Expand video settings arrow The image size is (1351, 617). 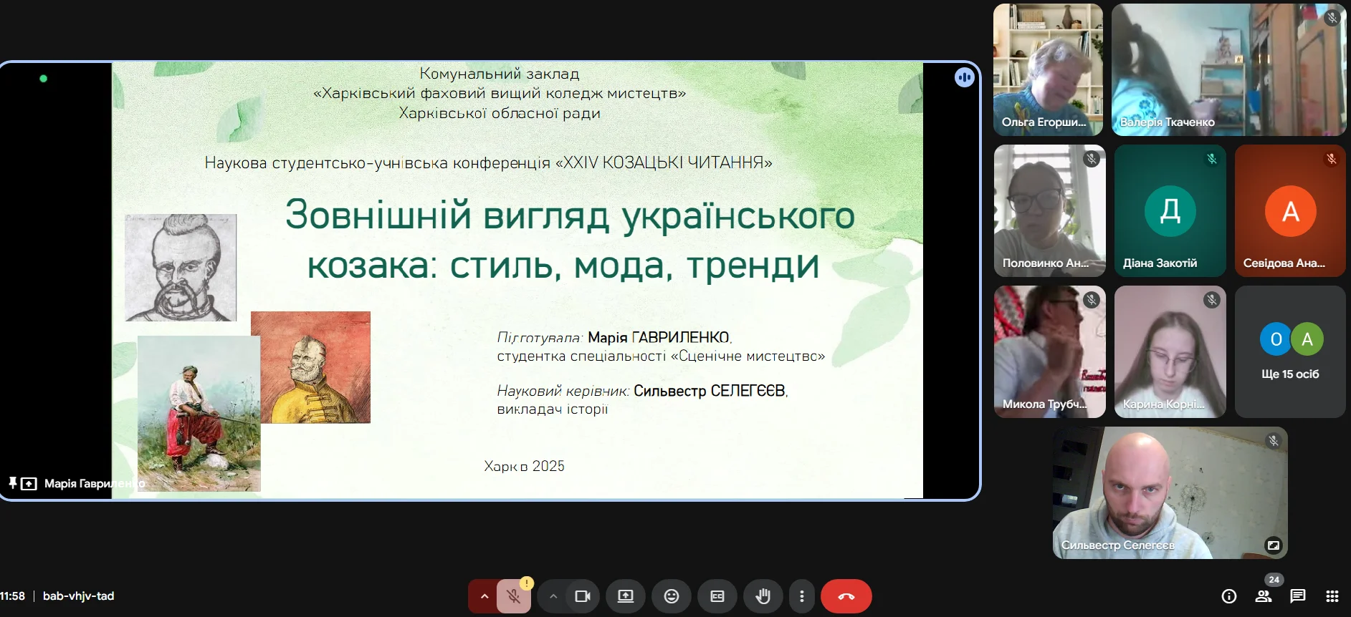pyautogui.click(x=553, y=596)
